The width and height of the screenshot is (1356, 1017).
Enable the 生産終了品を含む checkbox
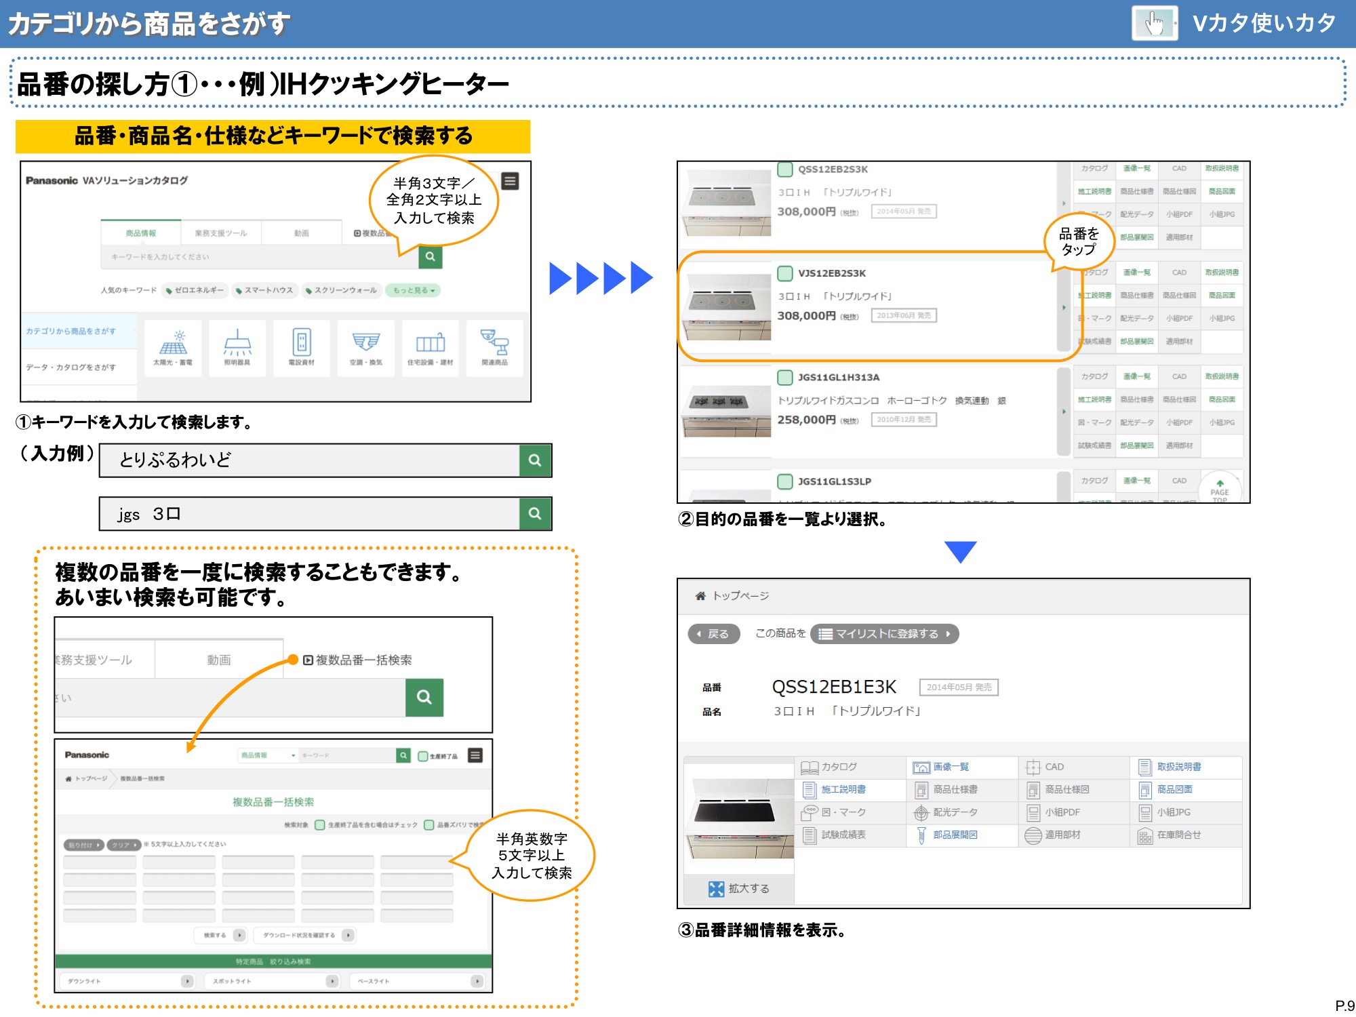(x=319, y=826)
